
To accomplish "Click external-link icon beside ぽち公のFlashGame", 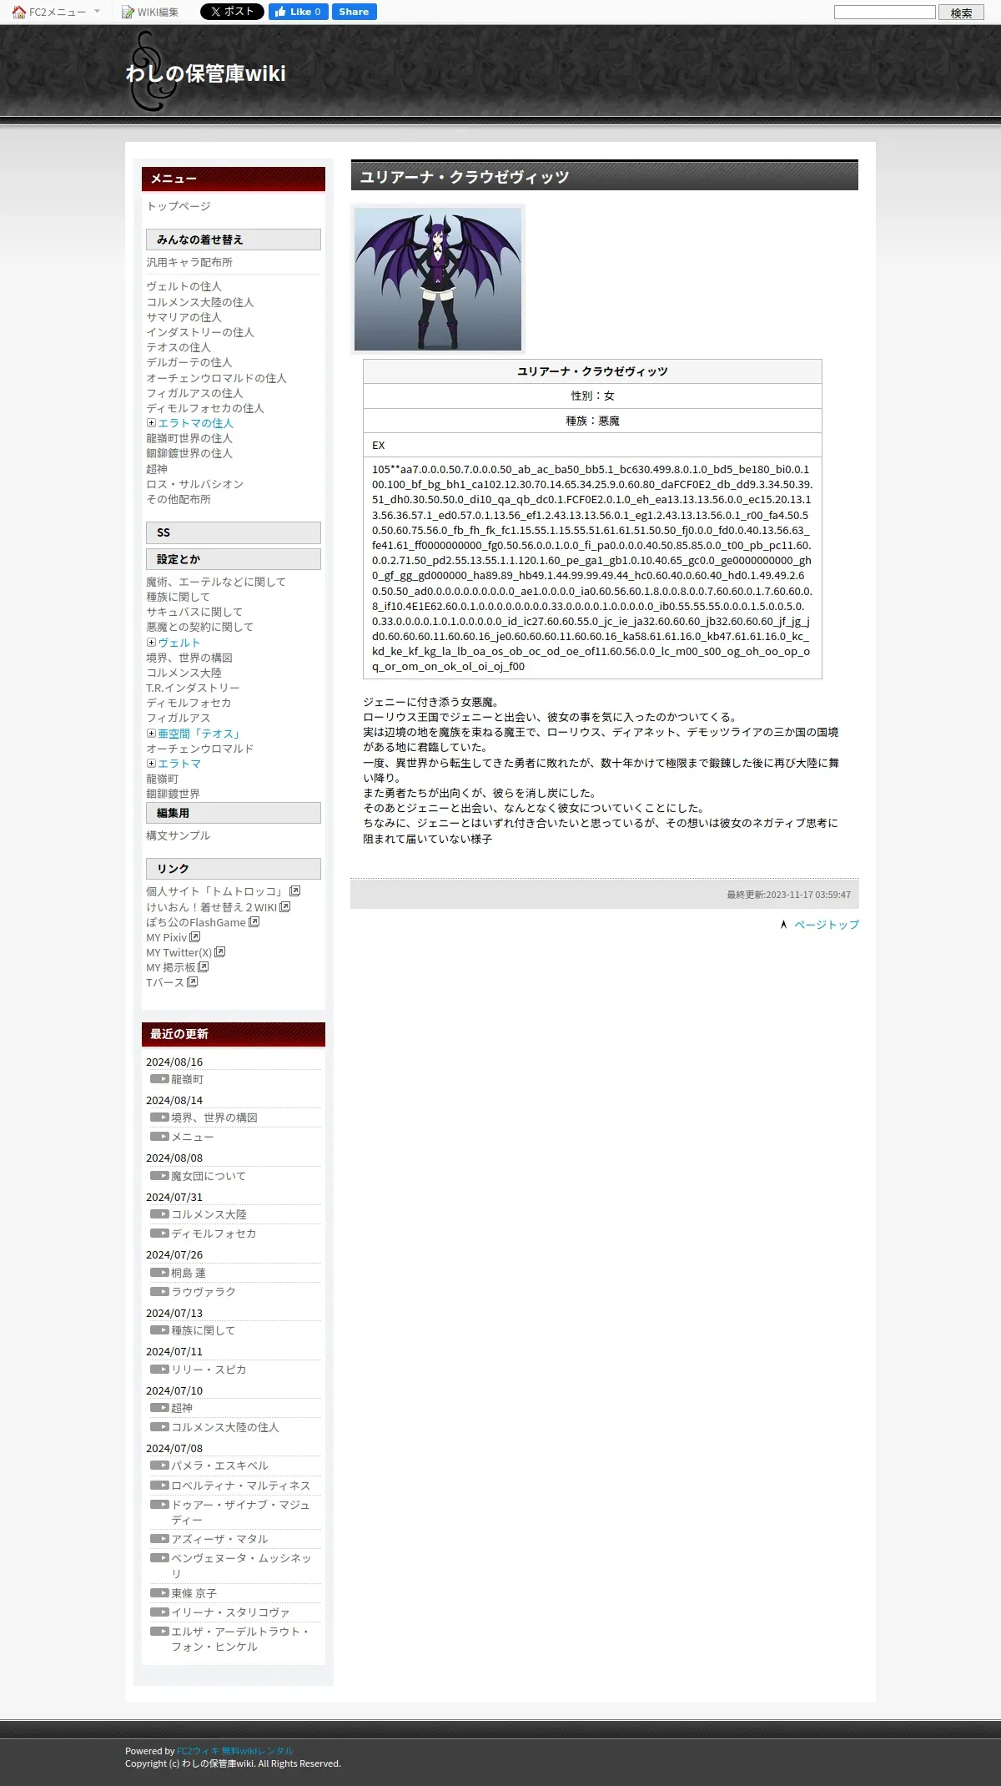I will click(254, 922).
